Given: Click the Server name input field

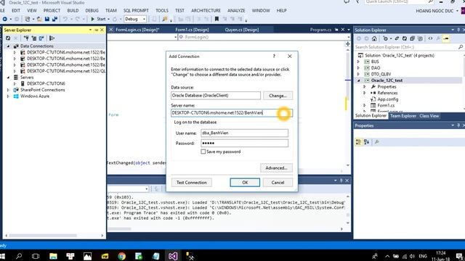Looking at the screenshot, I should pos(232,113).
